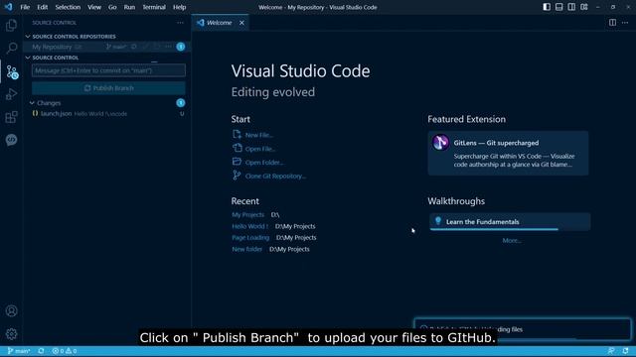Image resolution: width=636 pixels, height=357 pixels.
Task: Open the Source Control view icon
Action: click(x=12, y=72)
